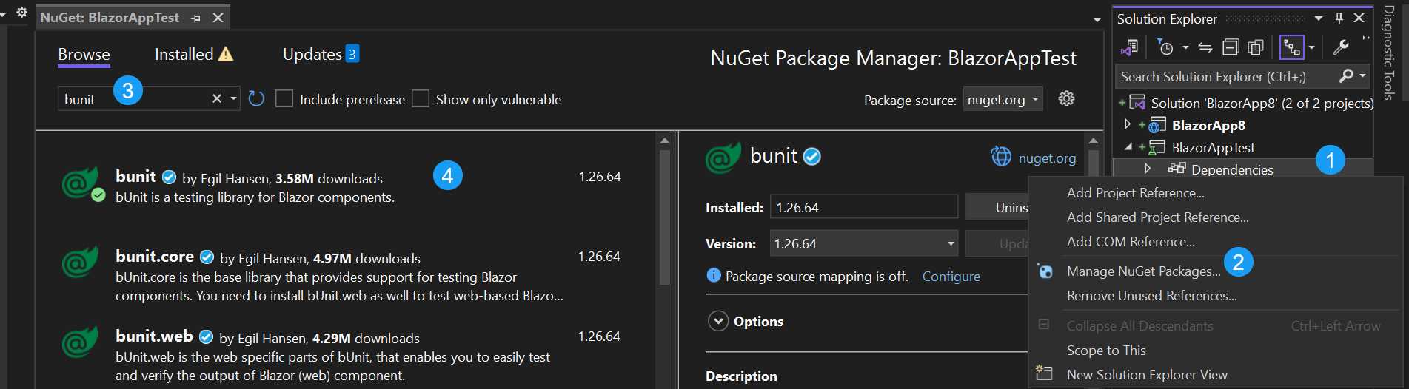Open Properties wrench icon in Solution Explorer
This screenshot has height=389, width=1409.
[1341, 48]
